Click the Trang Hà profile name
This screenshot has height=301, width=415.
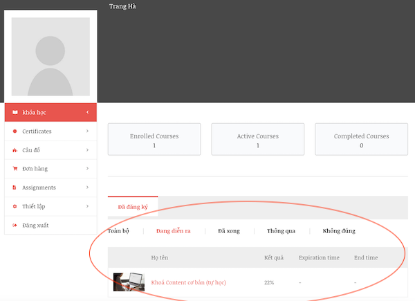pyautogui.click(x=122, y=6)
